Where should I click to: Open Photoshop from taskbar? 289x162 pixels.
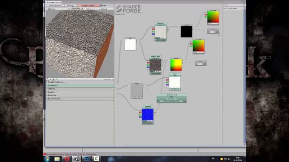[86, 159]
